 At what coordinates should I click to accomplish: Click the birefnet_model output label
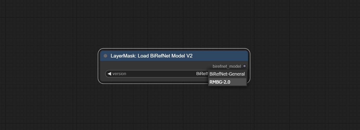point(226,66)
